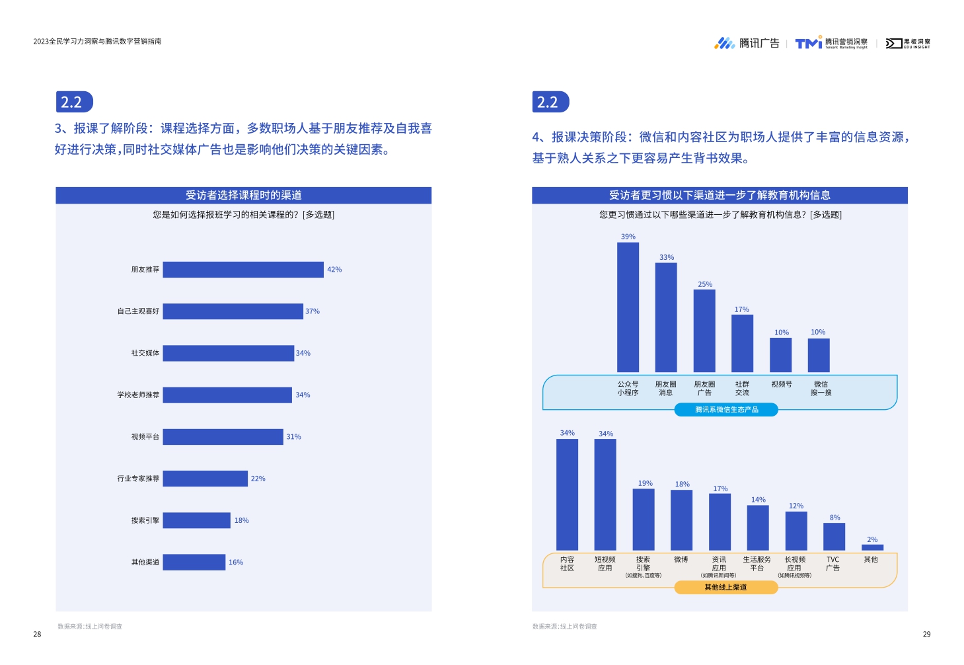The width and height of the screenshot is (964, 665).
Task: Toggle the 公众号小程序 39% bar
Action: coord(626,307)
